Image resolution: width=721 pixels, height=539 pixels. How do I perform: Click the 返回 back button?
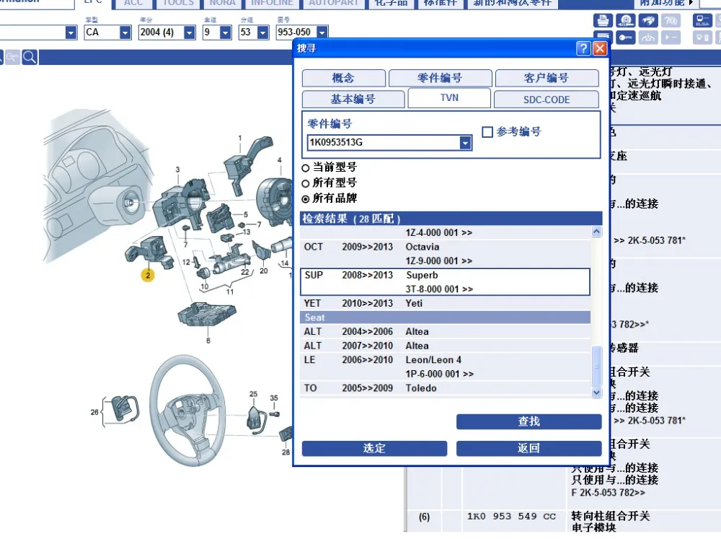coord(528,448)
